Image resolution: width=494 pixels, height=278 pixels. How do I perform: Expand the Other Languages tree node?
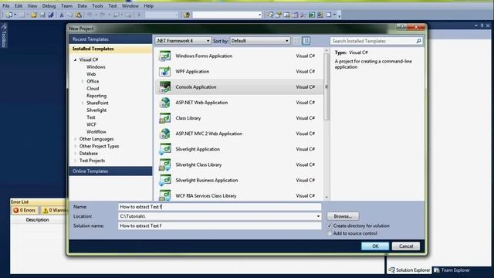pyautogui.click(x=76, y=139)
